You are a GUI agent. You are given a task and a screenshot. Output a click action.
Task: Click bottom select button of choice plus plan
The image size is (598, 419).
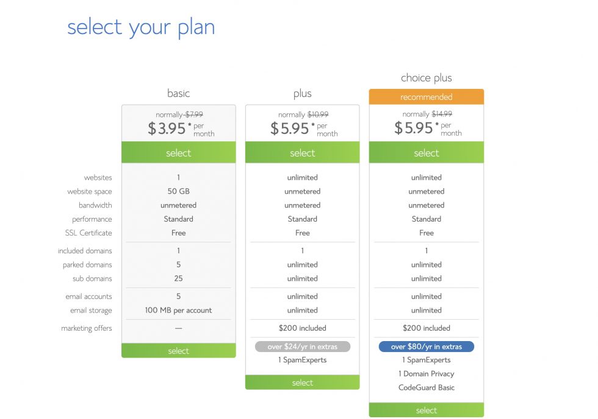point(427,410)
